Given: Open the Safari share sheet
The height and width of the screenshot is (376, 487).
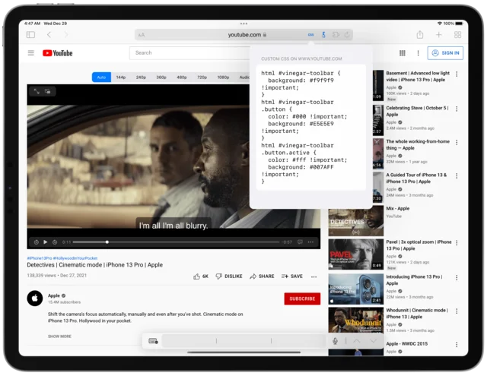Looking at the screenshot, I should tap(420, 35).
